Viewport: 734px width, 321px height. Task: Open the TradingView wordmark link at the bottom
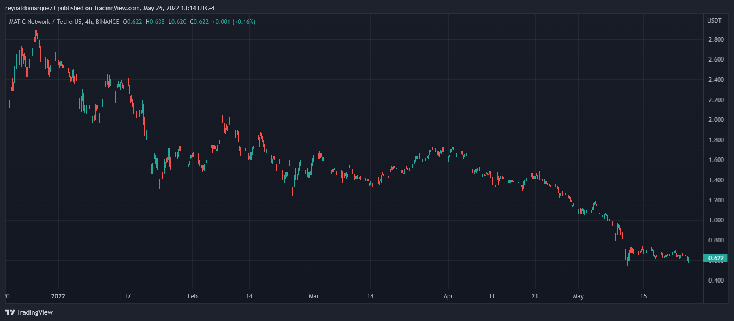(35, 312)
